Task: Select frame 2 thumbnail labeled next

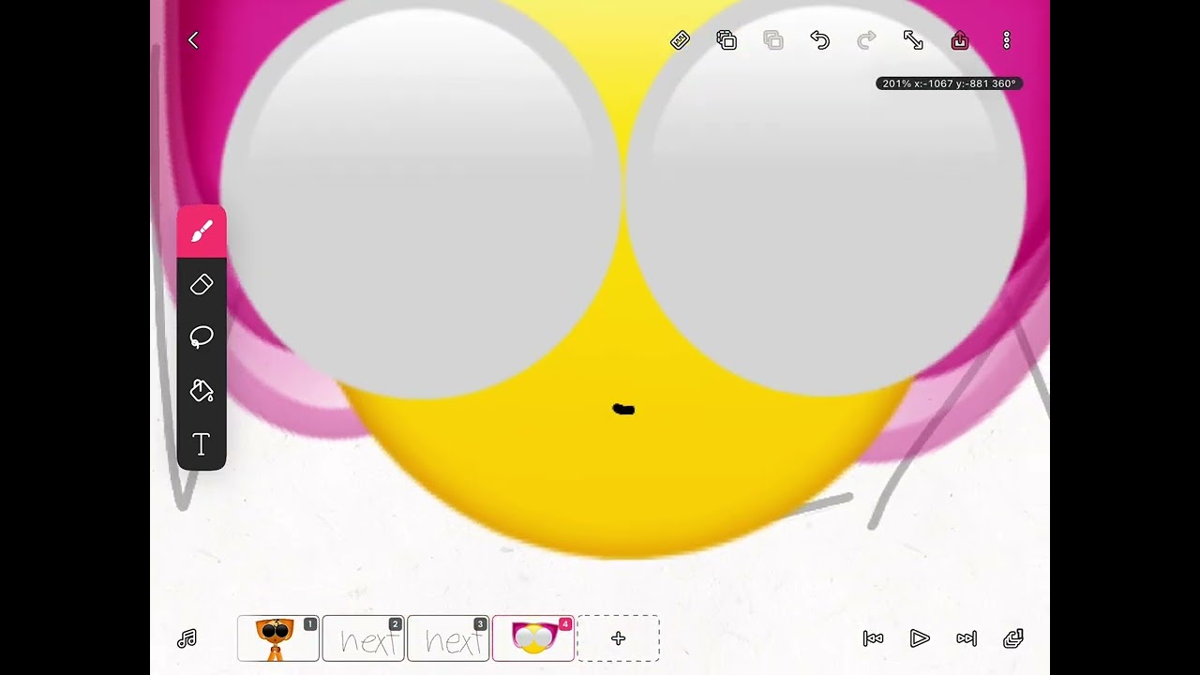Action: [x=363, y=638]
